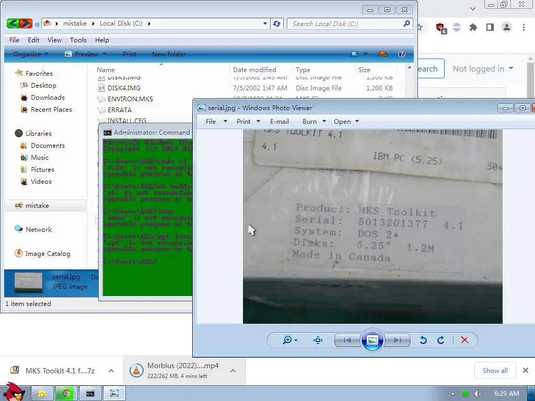Image resolution: width=535 pixels, height=401 pixels.
Task: Click serial.jpg thumbnail in details pane
Action: (29, 282)
